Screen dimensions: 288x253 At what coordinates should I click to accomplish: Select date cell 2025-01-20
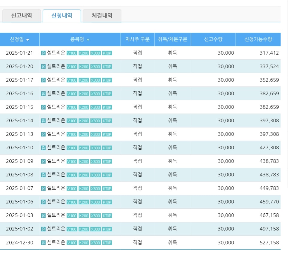click(20, 66)
